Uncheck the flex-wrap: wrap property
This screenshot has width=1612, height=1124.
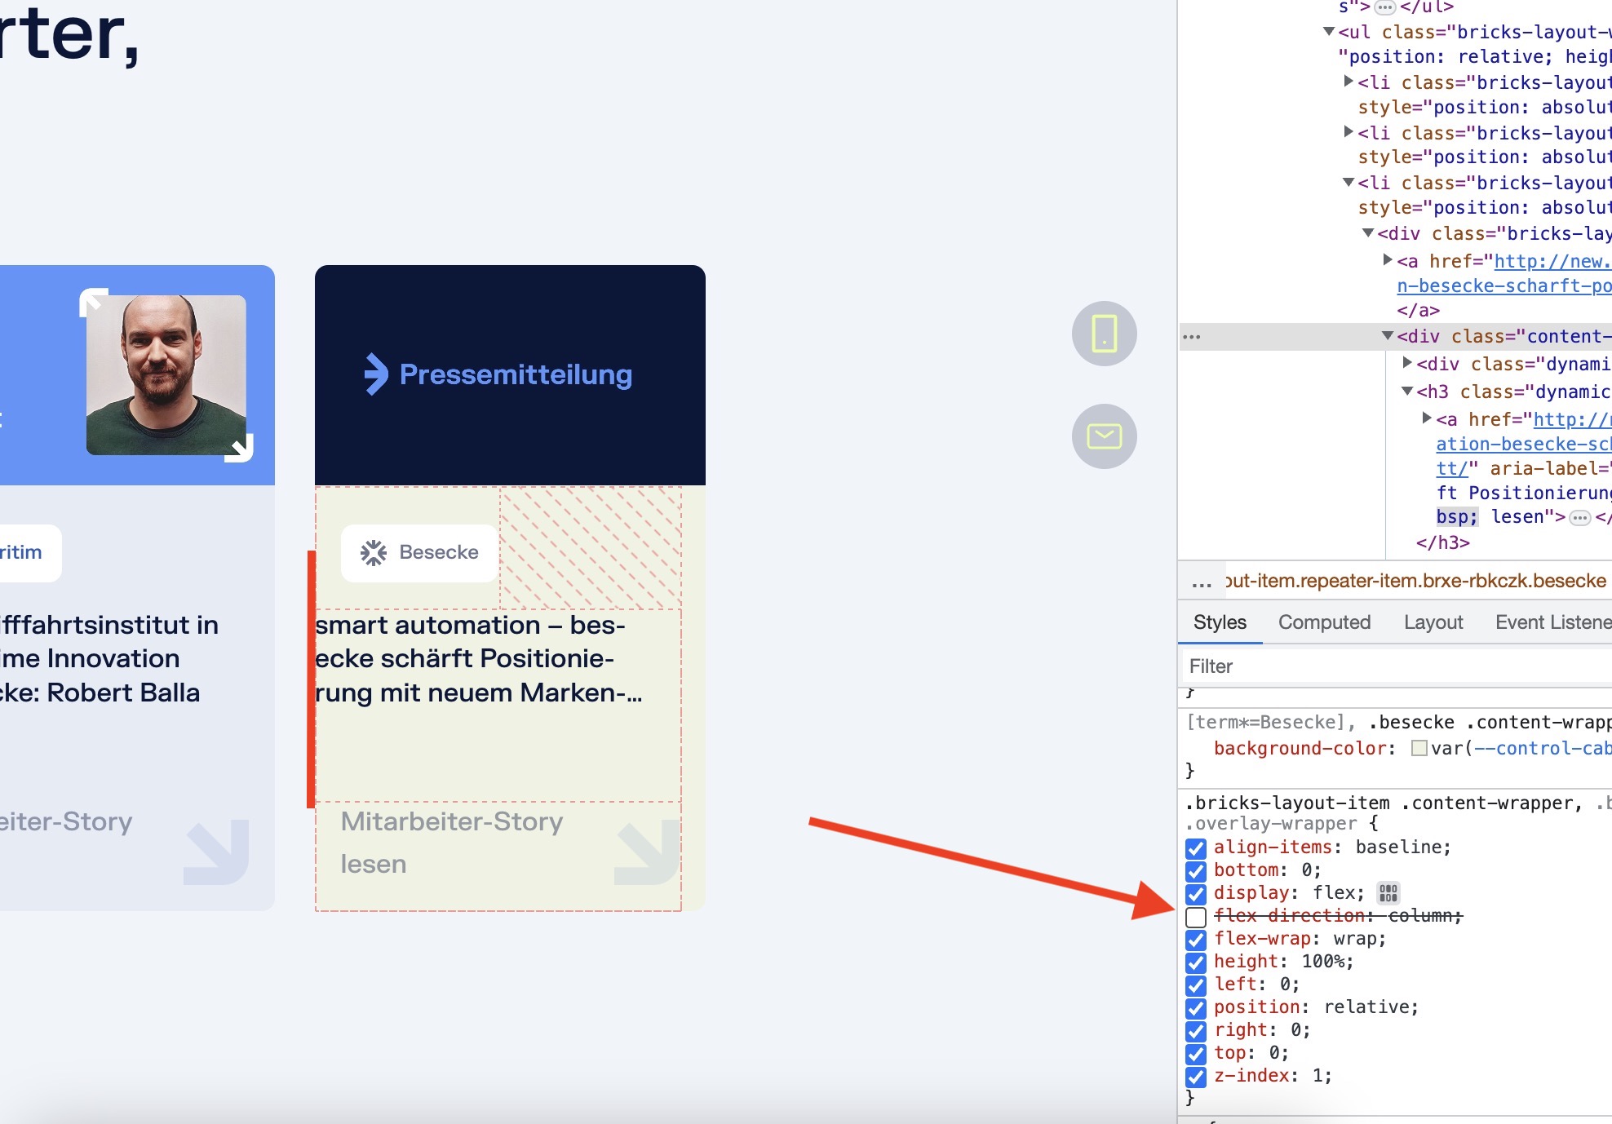click(x=1196, y=940)
